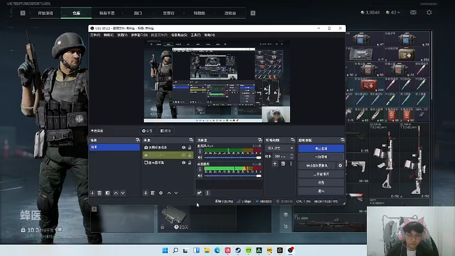The image size is (455, 256).
Task: Show the hidden highlighted source via eye icon
Action: pos(184,155)
